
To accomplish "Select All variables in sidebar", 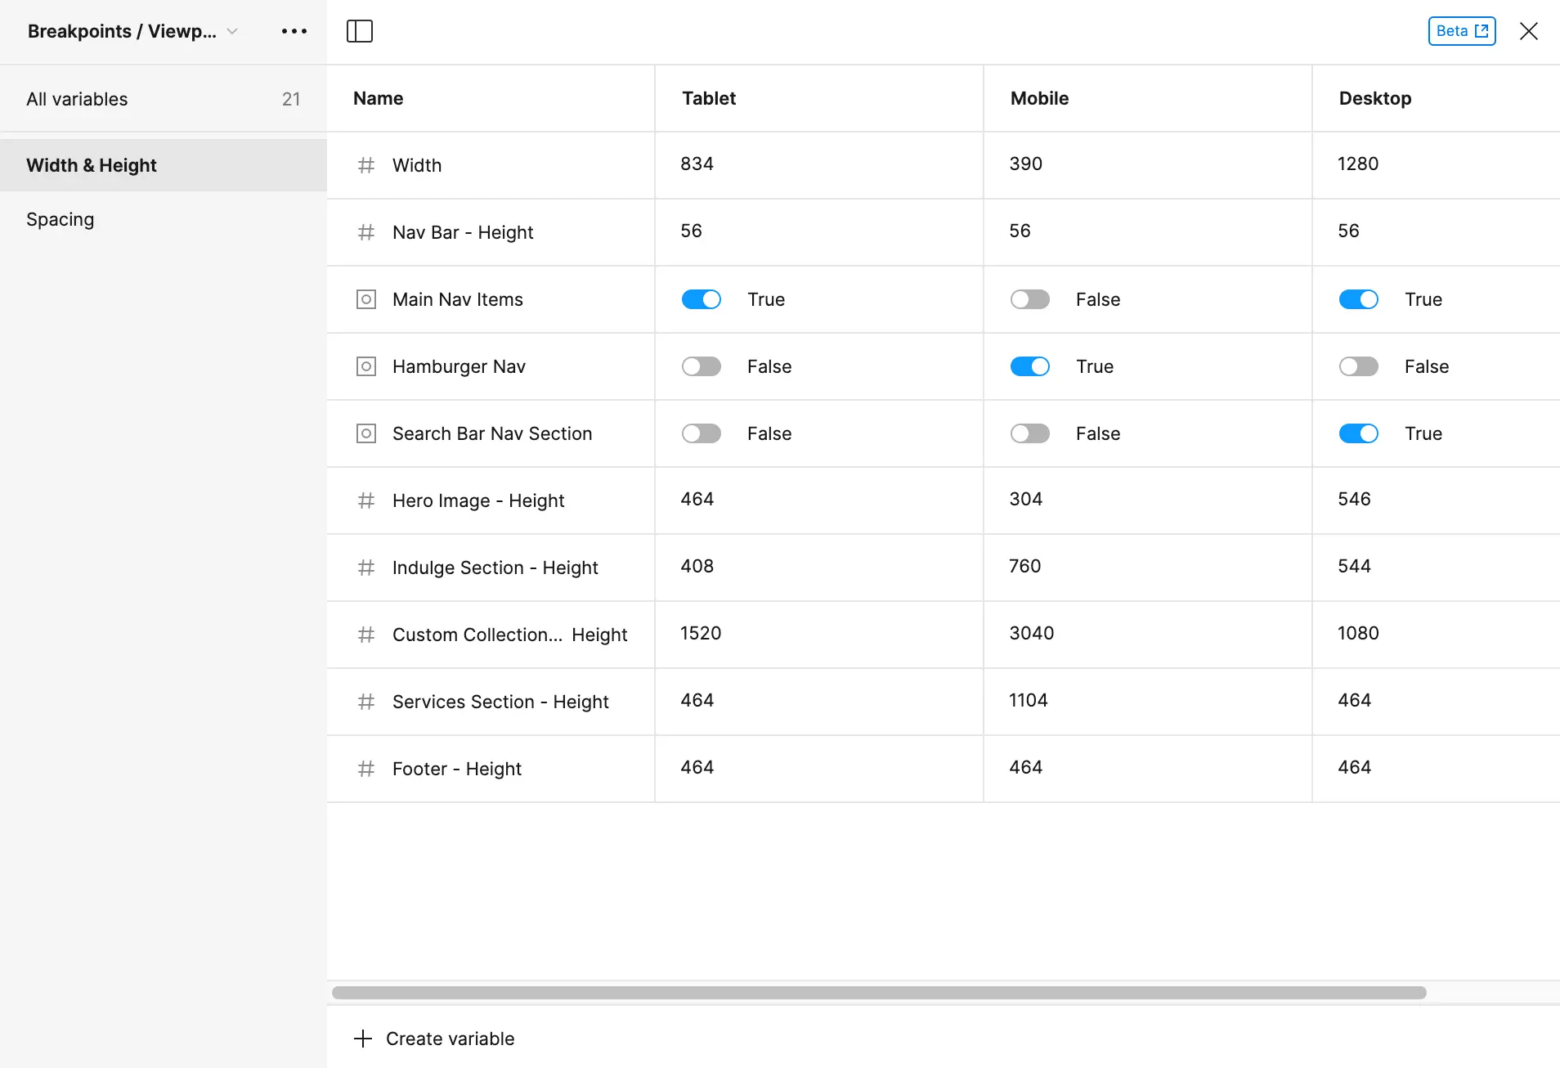I will (164, 99).
